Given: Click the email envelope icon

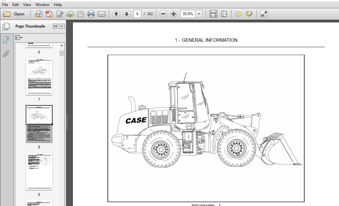Looking at the screenshot, I should click(x=101, y=14).
